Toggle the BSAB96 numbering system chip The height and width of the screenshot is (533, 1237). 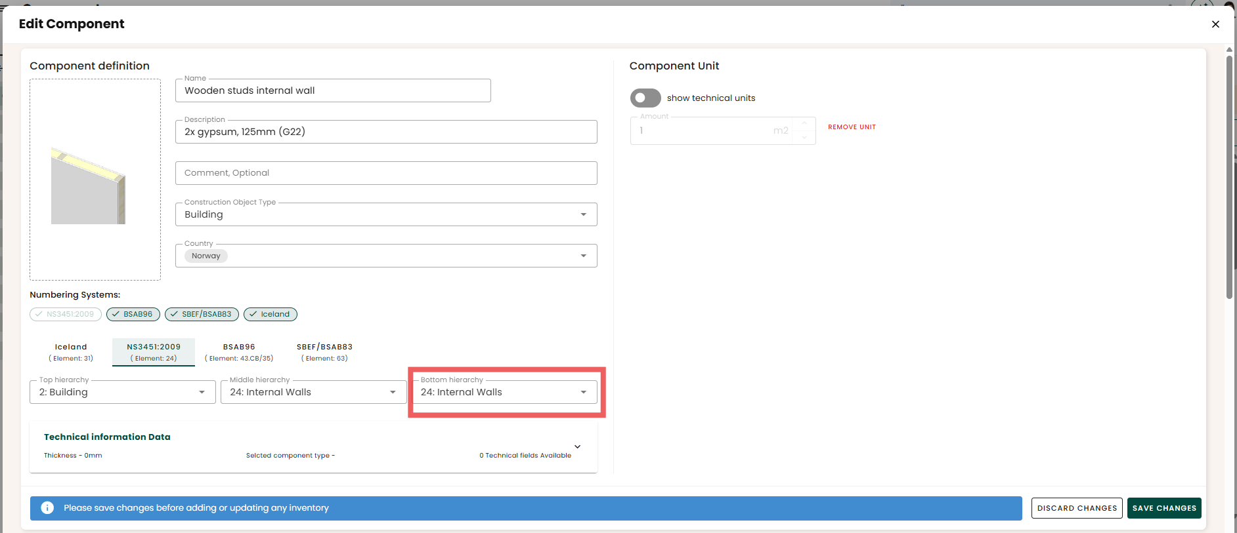coord(133,314)
